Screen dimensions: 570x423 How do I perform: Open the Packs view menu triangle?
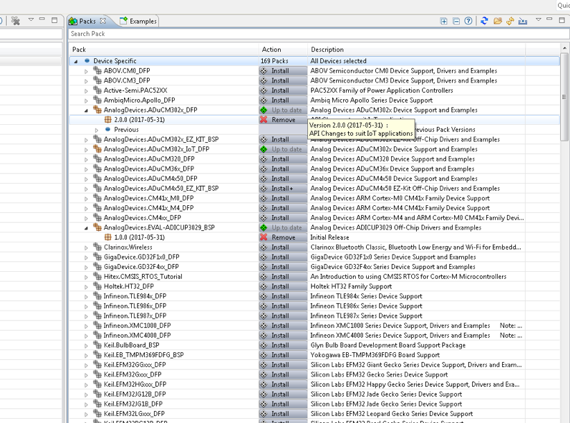(538, 19)
